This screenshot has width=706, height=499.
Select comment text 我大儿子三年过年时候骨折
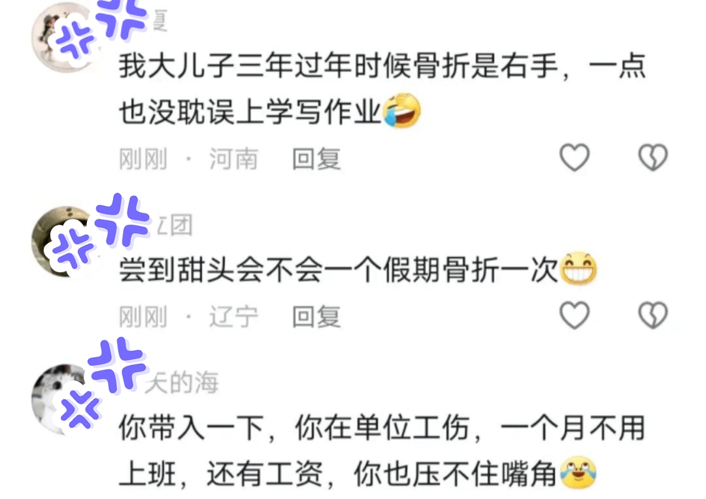(294, 66)
